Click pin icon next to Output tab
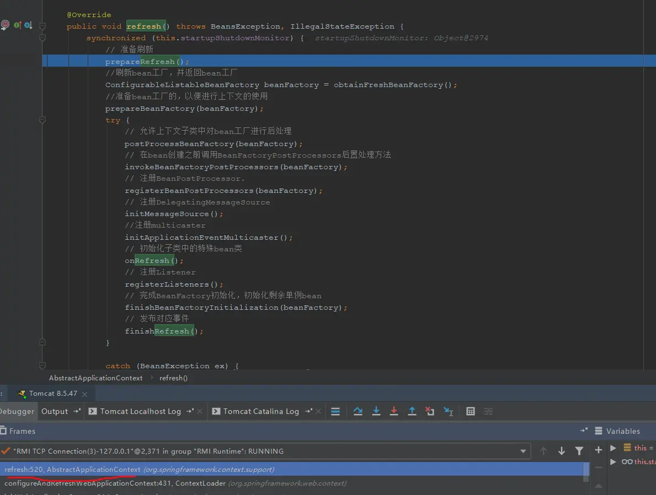 coord(77,411)
